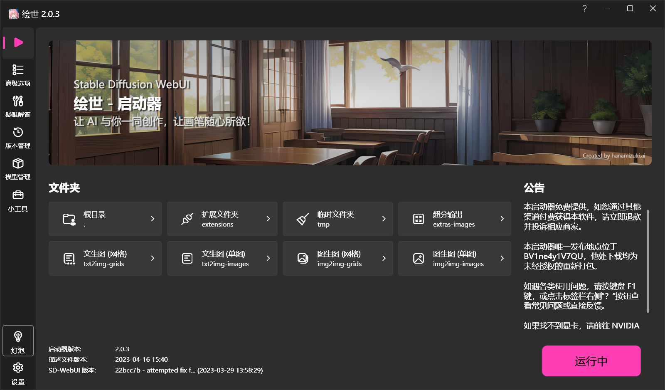665x390 pixels.
Task: Open the 根目录 root folder
Action: tap(105, 219)
